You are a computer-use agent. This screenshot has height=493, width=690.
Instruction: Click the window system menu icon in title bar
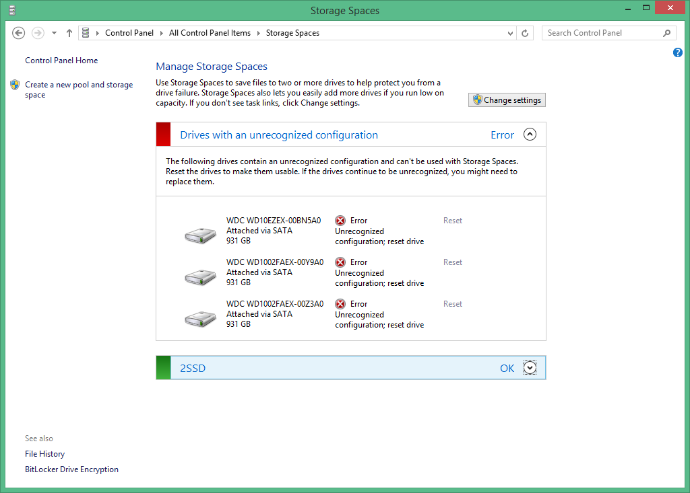click(x=12, y=10)
